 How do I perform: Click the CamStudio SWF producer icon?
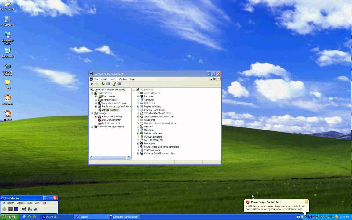point(35,209)
